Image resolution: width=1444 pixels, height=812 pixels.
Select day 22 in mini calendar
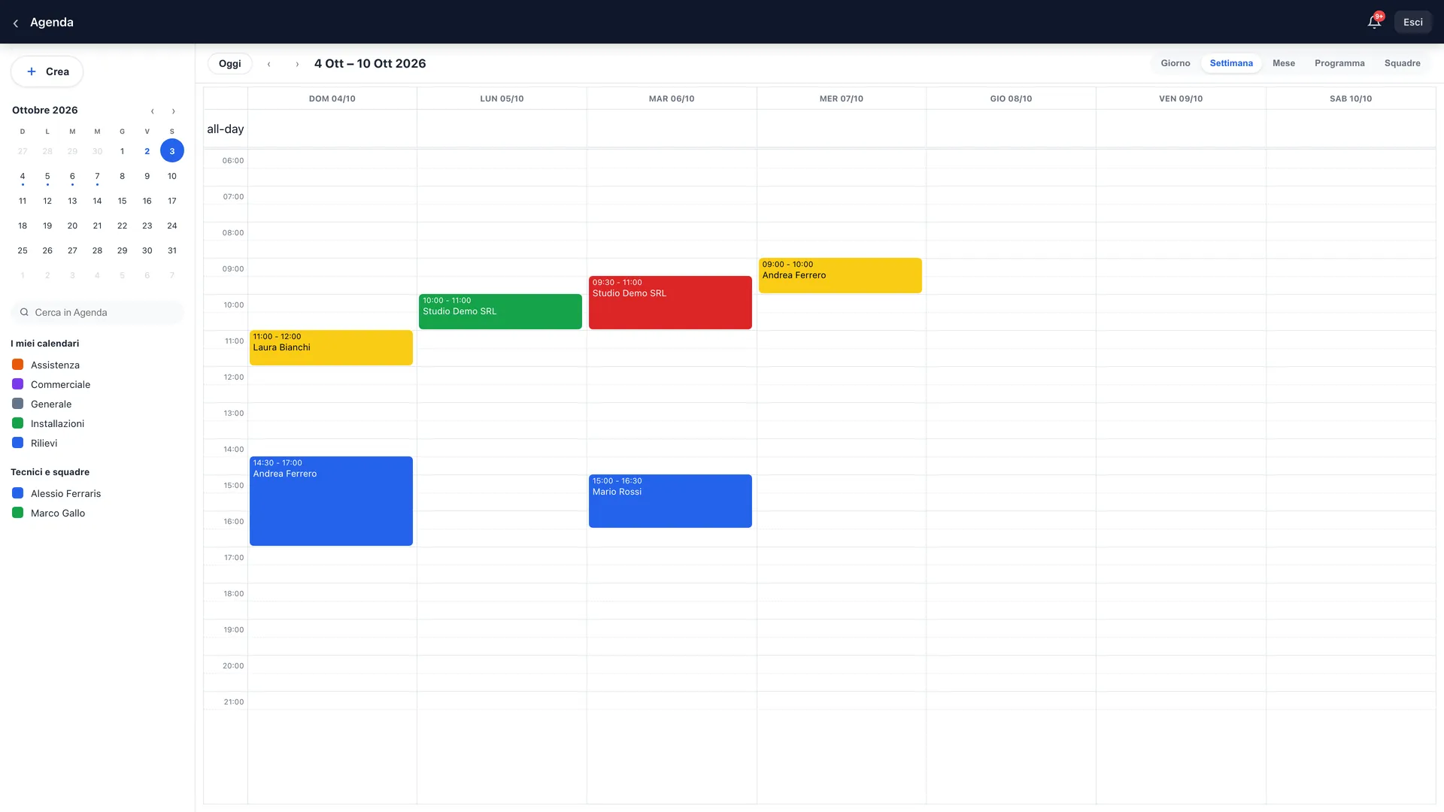click(x=122, y=226)
